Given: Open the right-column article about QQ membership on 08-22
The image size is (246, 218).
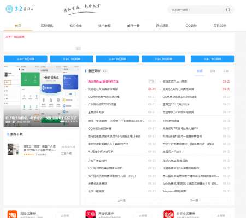Looking at the screenshot, I should 178,89.
